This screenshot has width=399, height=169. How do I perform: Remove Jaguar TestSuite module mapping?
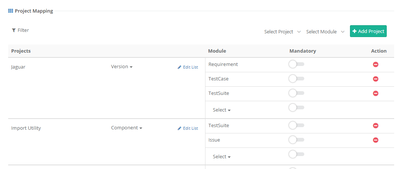[x=376, y=93]
